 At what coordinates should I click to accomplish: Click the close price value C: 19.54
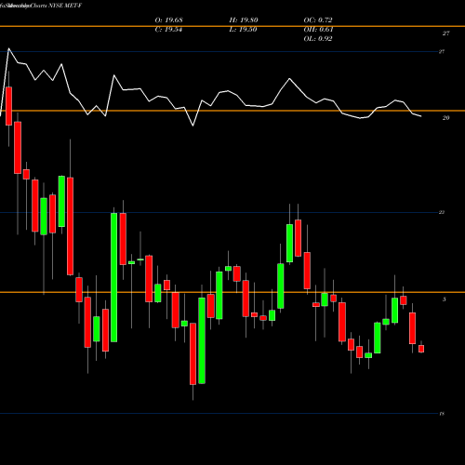pyautogui.click(x=168, y=30)
